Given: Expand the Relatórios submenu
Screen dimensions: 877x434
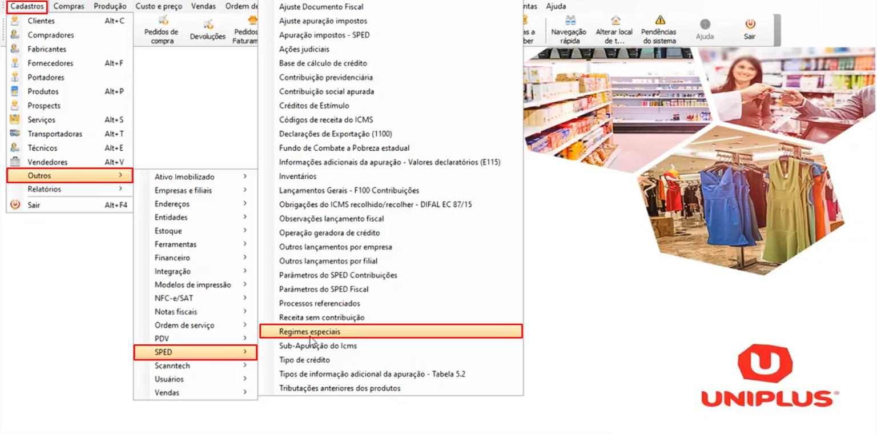Looking at the screenshot, I should click(x=120, y=189).
